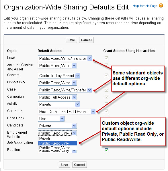Select Public Read Only in open list

point(58,143)
